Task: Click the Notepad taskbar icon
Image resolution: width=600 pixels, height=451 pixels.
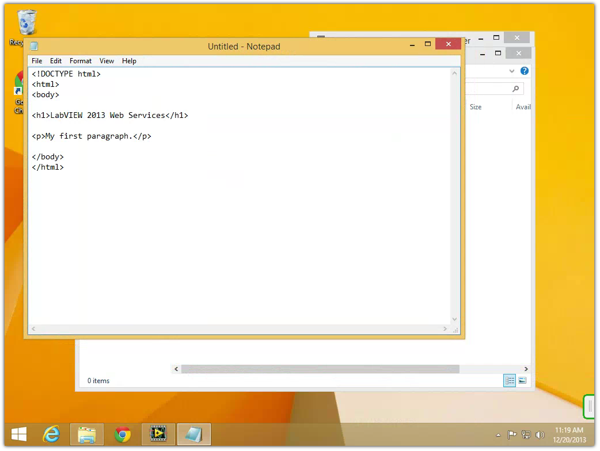Action: click(x=193, y=434)
